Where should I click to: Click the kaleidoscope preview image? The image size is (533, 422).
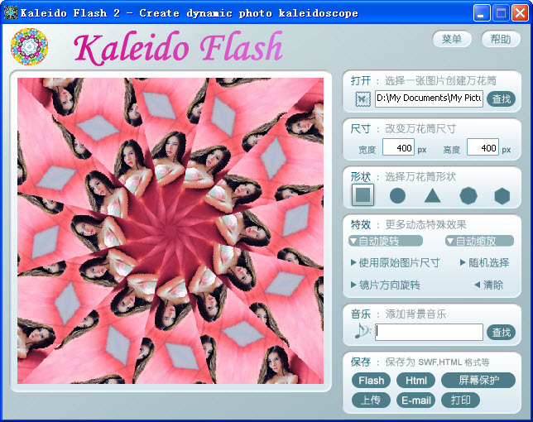(x=170, y=231)
